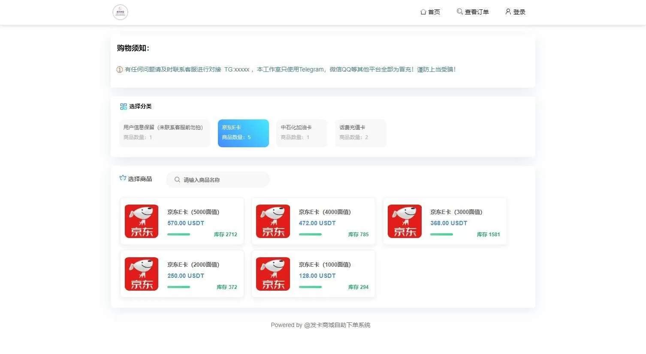Click the price 472.00 USDT

(x=317, y=223)
